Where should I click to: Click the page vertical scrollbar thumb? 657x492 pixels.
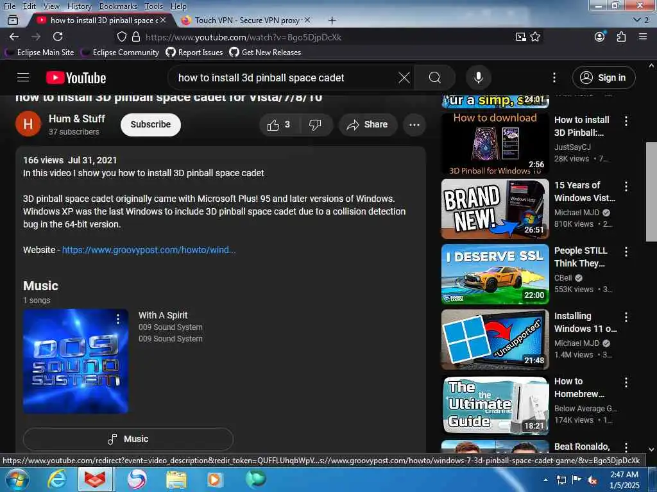[651, 192]
